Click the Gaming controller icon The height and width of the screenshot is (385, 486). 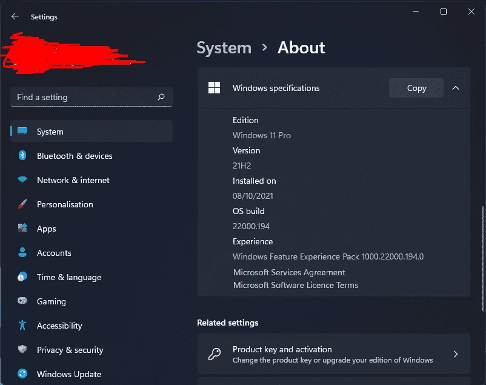coord(22,301)
